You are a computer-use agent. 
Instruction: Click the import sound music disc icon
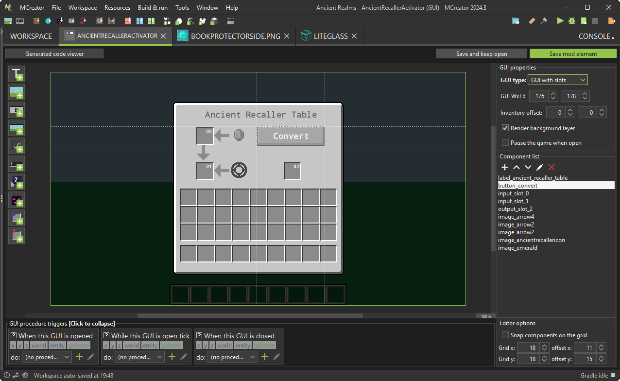tap(100, 21)
